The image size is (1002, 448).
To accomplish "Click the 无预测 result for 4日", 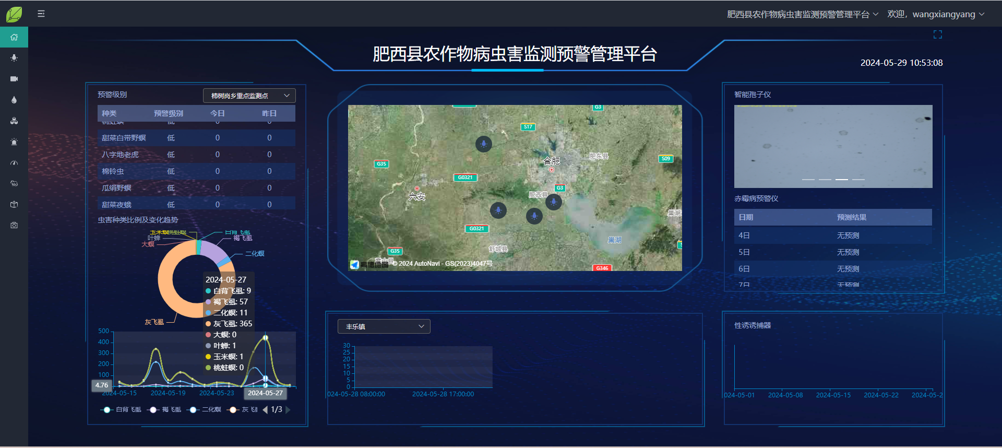I will (x=848, y=235).
